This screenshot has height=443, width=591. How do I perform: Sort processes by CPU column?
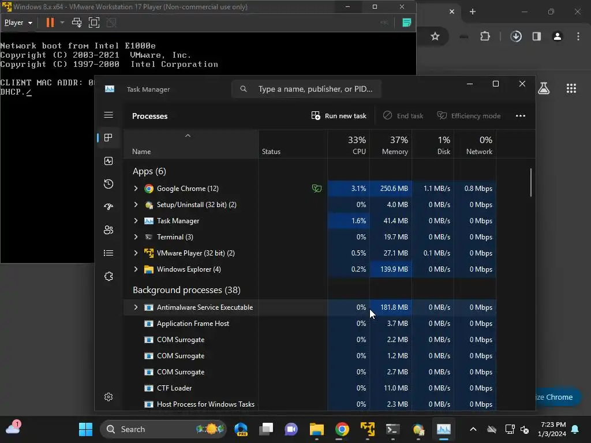pos(349,145)
